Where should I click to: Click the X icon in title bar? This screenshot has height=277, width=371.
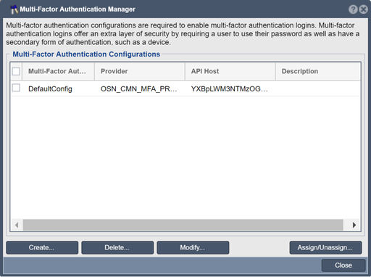(363, 9)
